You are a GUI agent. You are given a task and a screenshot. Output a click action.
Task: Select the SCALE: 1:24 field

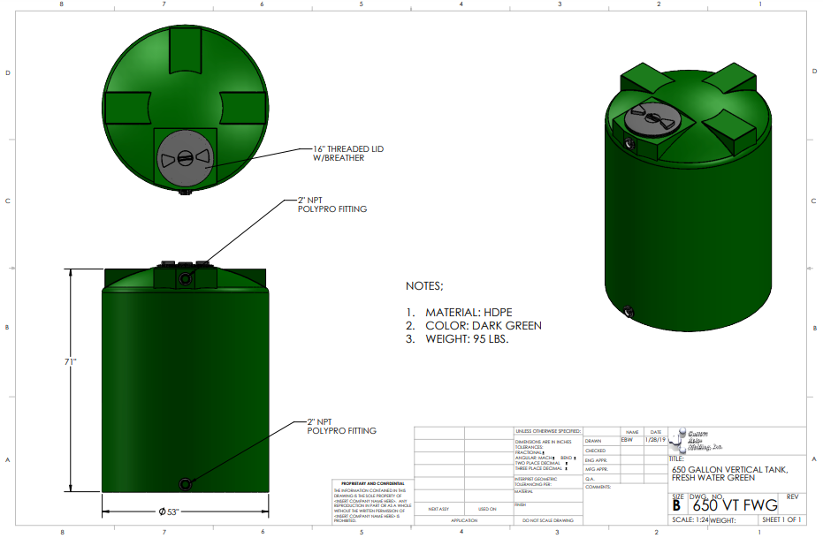tap(689, 520)
